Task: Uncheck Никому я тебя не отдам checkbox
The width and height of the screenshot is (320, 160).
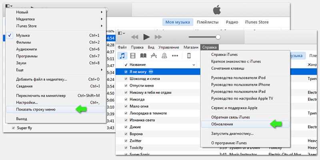Action: 126,93
